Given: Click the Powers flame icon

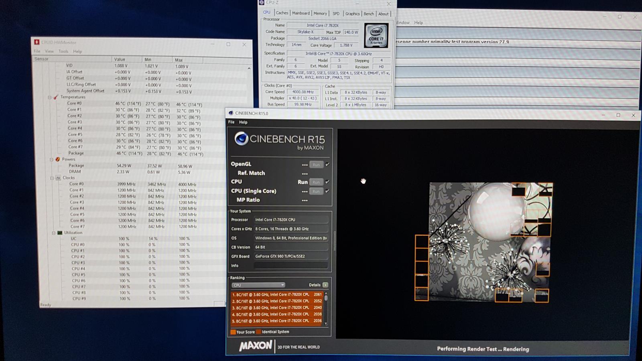Looking at the screenshot, I should pos(58,159).
